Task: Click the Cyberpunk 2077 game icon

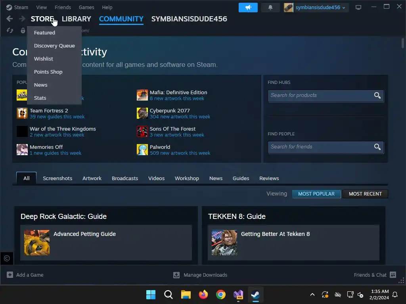Action: tap(142, 113)
